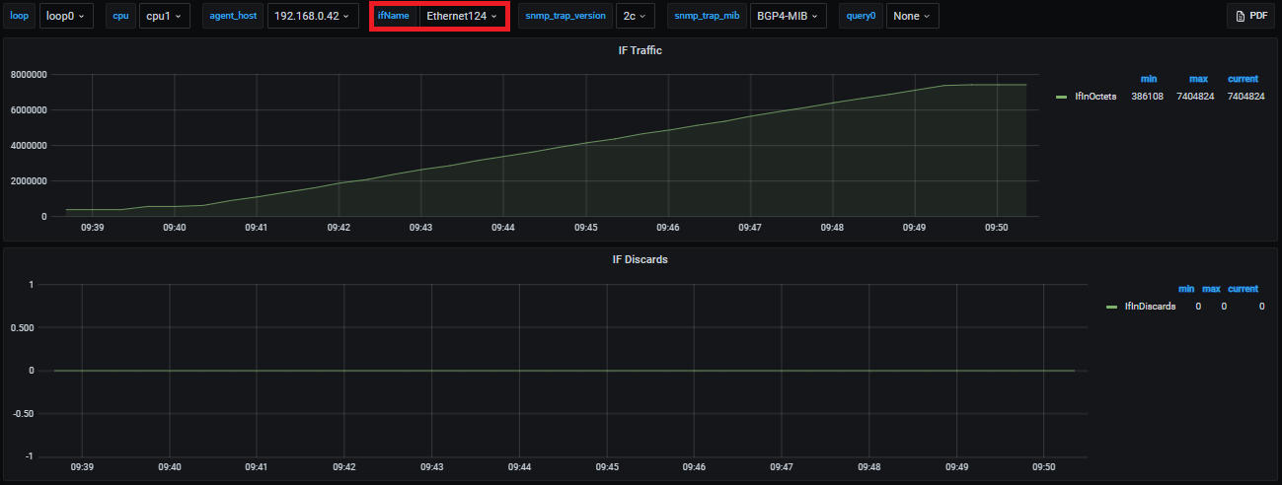Click the agent_host variable label
Image resolution: width=1282 pixels, height=485 pixels.
233,16
